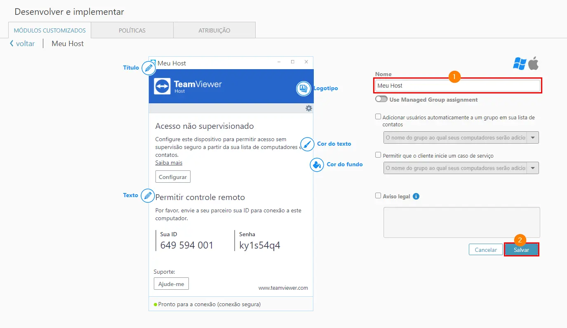Click the Aviso legal info icon
The height and width of the screenshot is (328, 567).
pyautogui.click(x=416, y=196)
